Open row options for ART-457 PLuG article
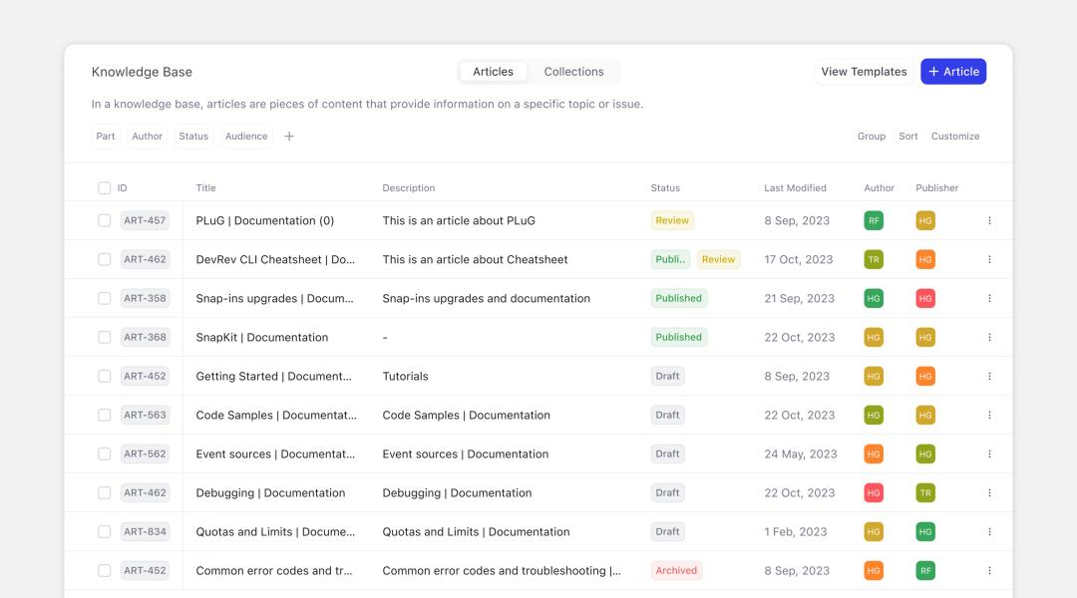 tap(989, 220)
